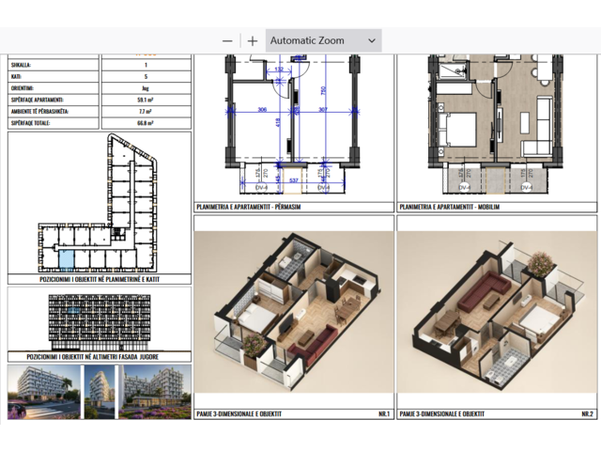601x451 pixels.
Task: Click the 'POZICIONIMI I OBJEKTIT NË ALTIMETRI FASADA JUGORE' caption
Action: (x=100, y=358)
